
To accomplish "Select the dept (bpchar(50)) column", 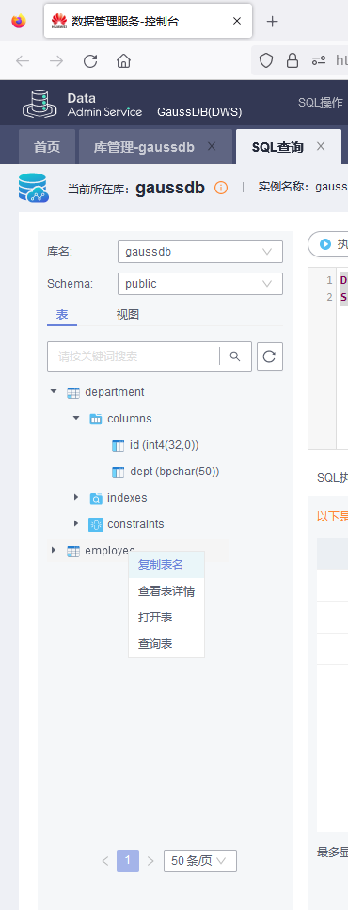I will click(x=175, y=472).
